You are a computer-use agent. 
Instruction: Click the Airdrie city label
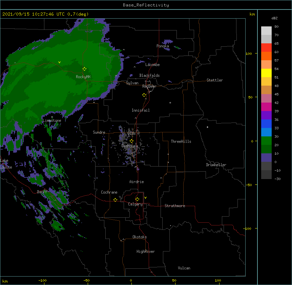137,182
